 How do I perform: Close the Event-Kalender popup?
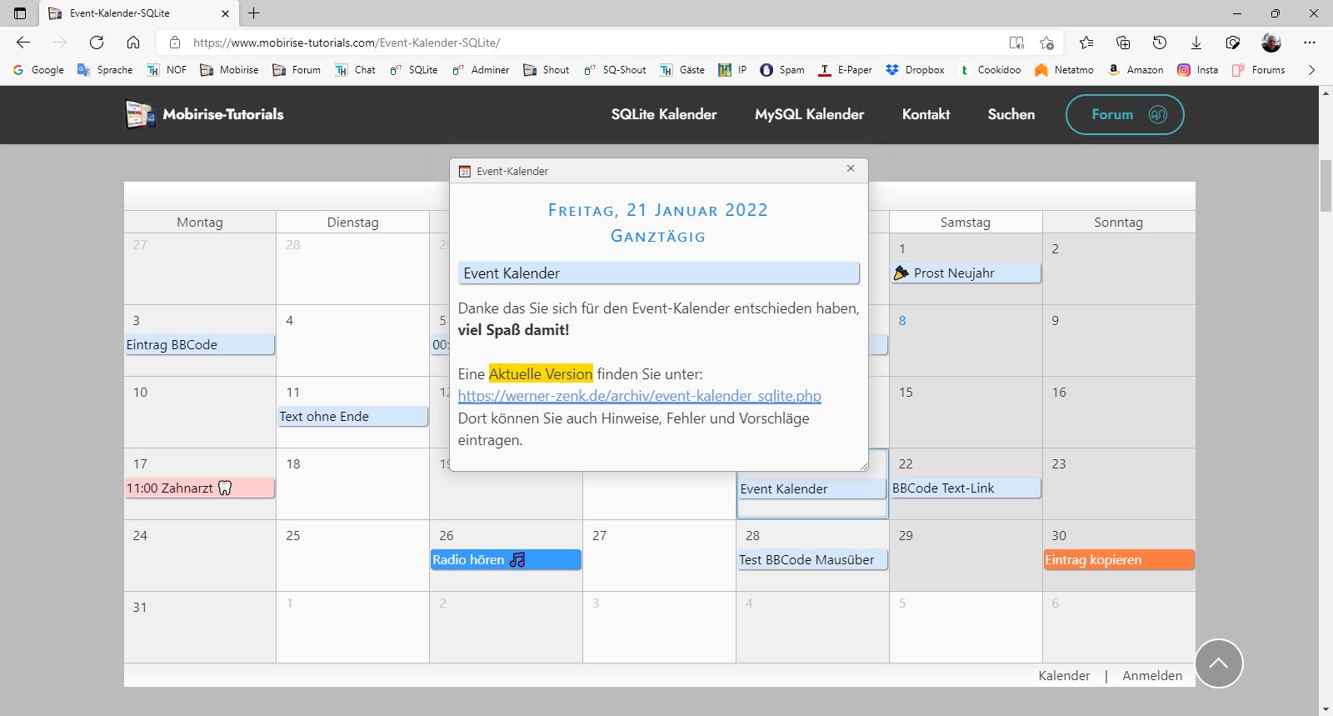tap(851, 168)
